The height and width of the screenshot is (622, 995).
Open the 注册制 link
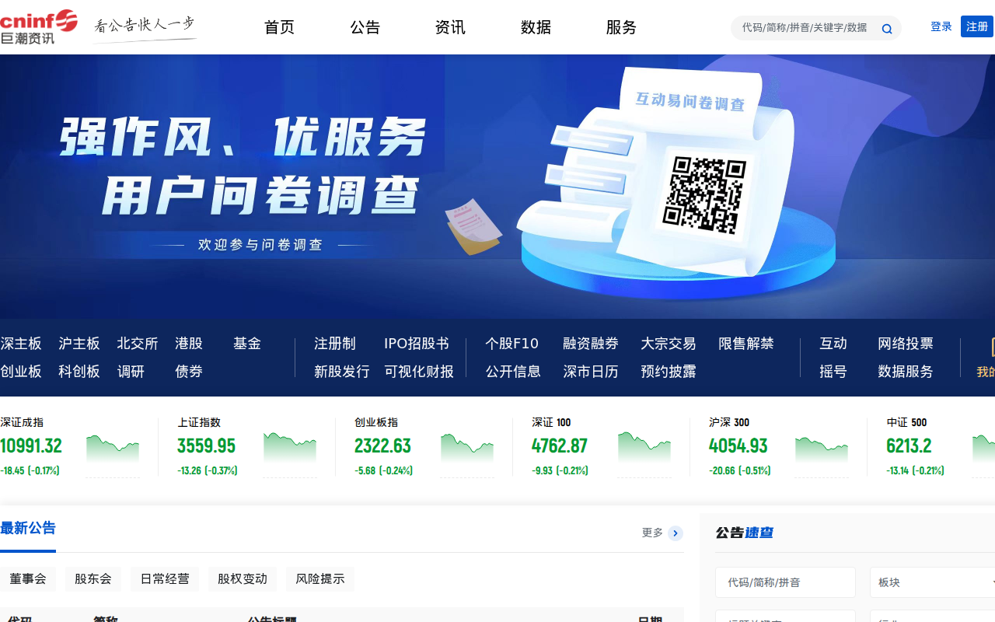click(x=335, y=344)
